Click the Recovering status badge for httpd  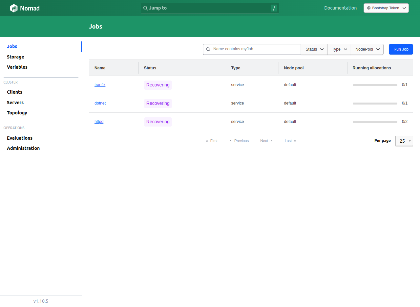click(158, 122)
